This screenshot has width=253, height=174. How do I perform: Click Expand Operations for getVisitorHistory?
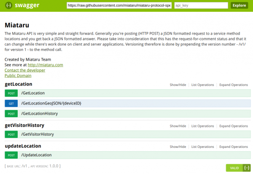(x=234, y=126)
